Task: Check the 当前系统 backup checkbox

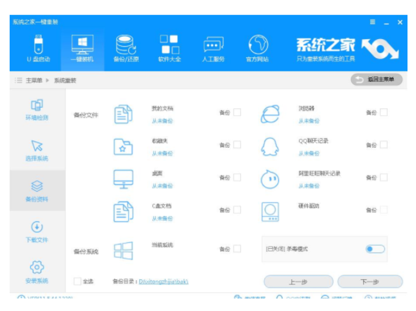Action: pyautogui.click(x=237, y=249)
